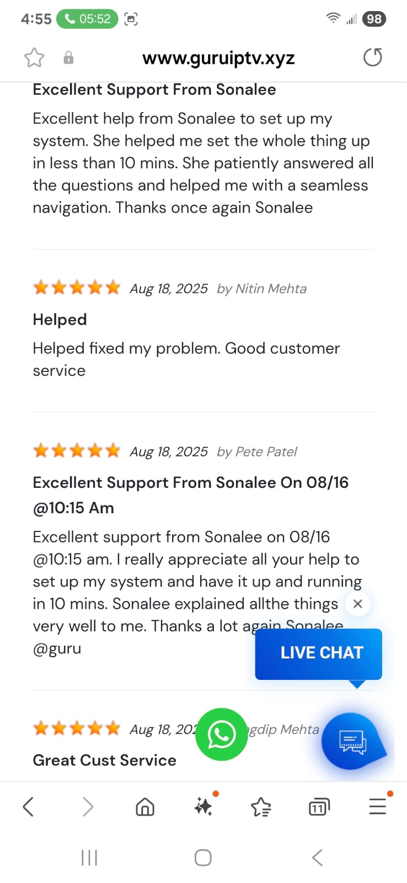
Task: Go back using browser back arrow
Action: pos(29,807)
